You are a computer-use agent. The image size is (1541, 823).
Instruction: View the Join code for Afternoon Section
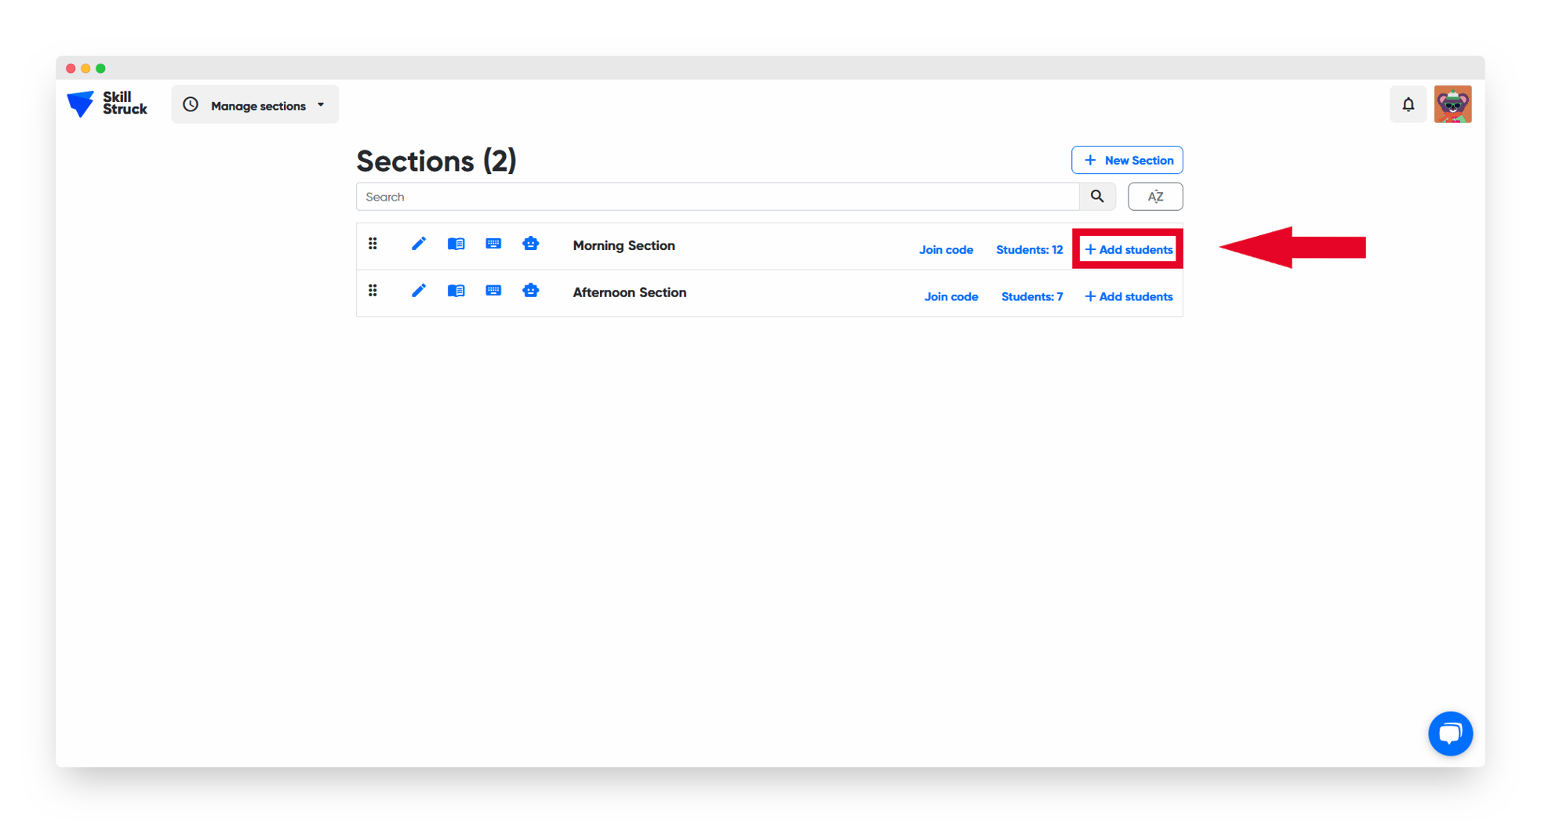click(951, 295)
